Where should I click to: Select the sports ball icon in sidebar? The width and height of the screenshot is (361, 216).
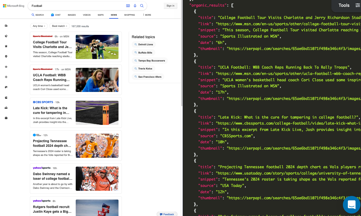[6, 36]
